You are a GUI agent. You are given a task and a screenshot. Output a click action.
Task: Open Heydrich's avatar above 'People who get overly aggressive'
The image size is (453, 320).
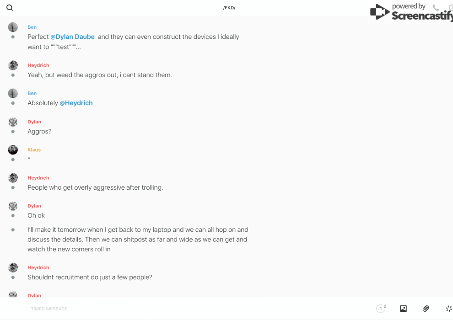[13, 178]
